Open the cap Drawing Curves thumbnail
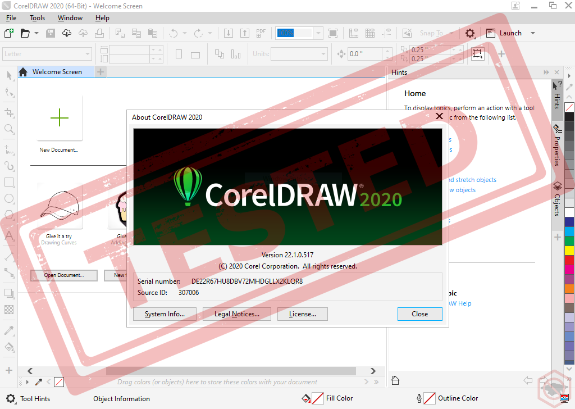The width and height of the screenshot is (575, 409). 60,206
